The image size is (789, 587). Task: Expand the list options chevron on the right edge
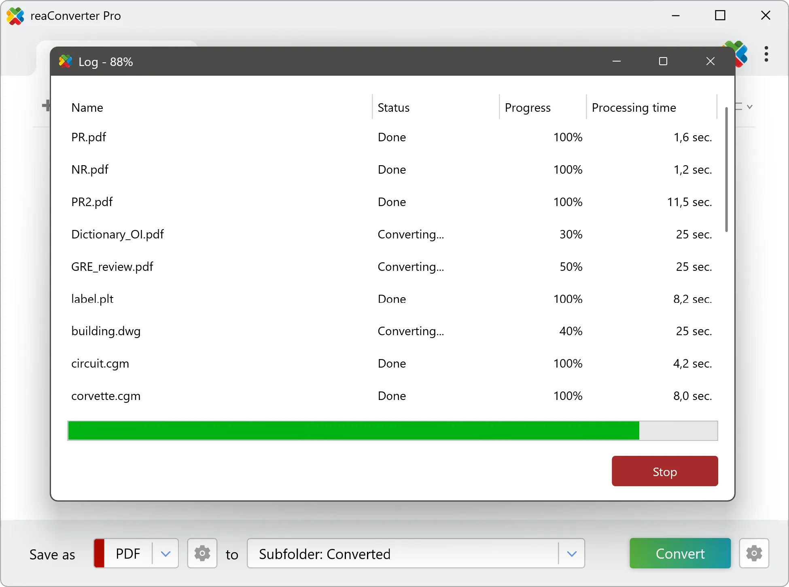click(x=749, y=106)
